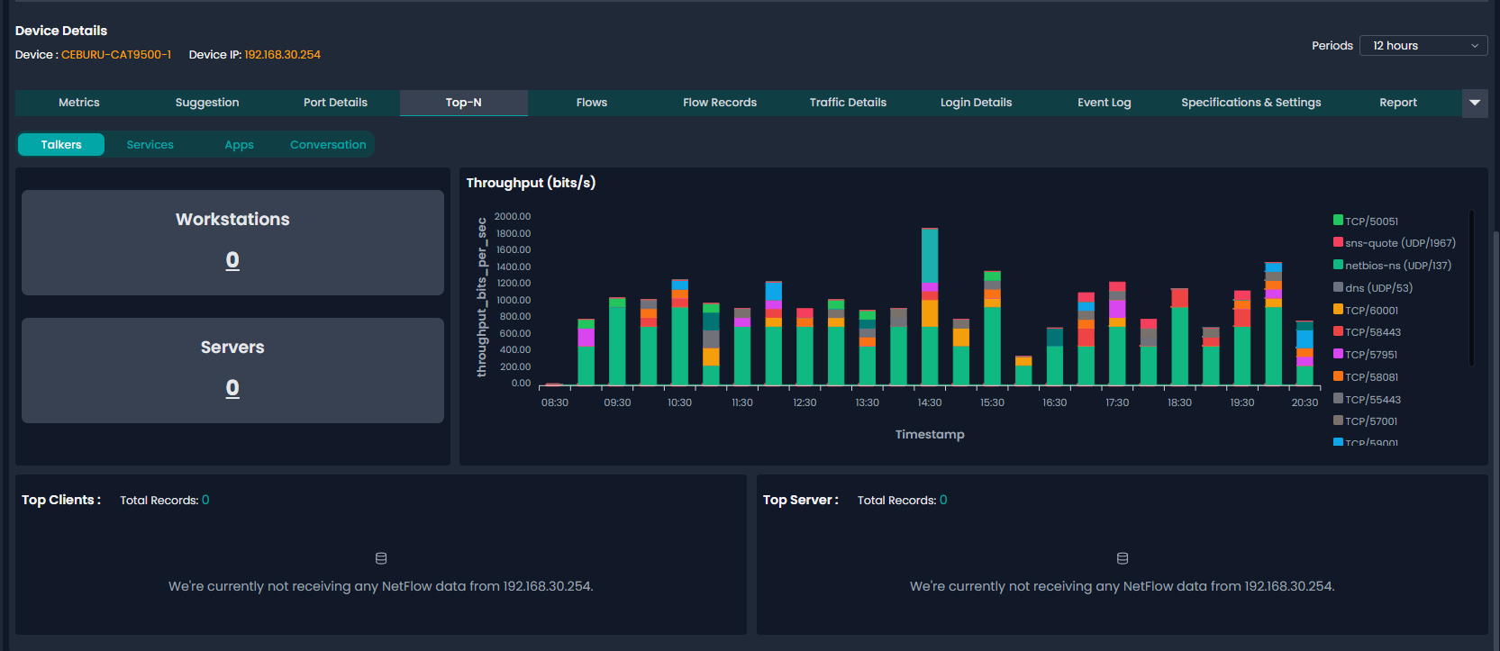The height and width of the screenshot is (651, 1500).
Task: Toggle TCP/58443 legend entry
Action: tap(1368, 332)
